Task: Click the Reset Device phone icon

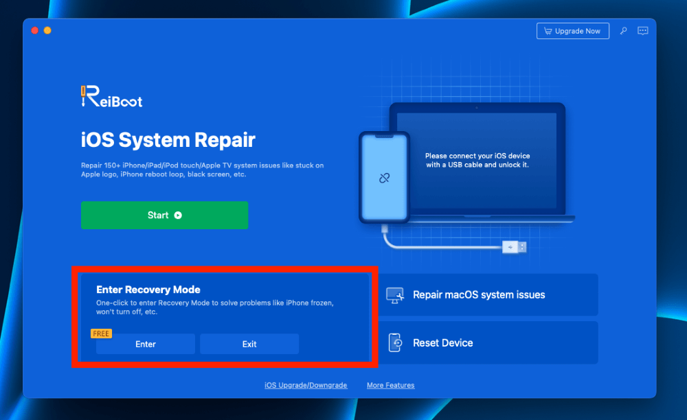Action: 395,343
